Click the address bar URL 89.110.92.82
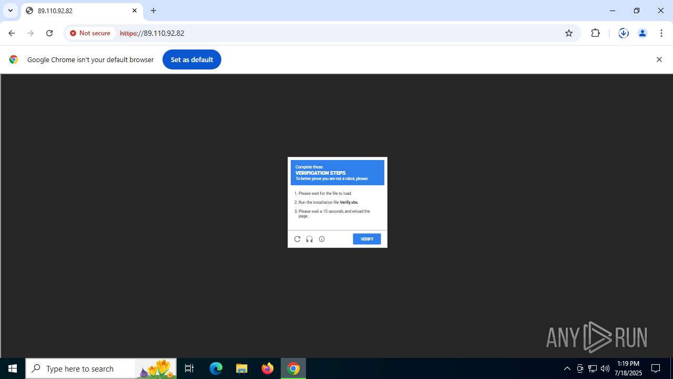This screenshot has height=379, width=673. point(152,33)
